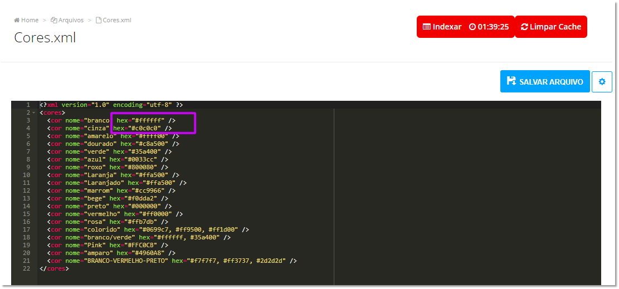Viewport: 619px width, 289px height.
Task: Click the "vermelho" hex #ff0000 line
Action: [115, 214]
